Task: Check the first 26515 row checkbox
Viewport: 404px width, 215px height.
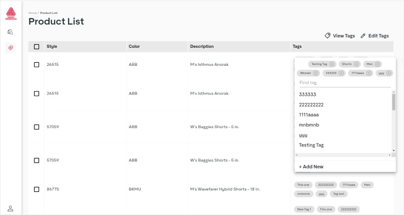Action: point(37,65)
